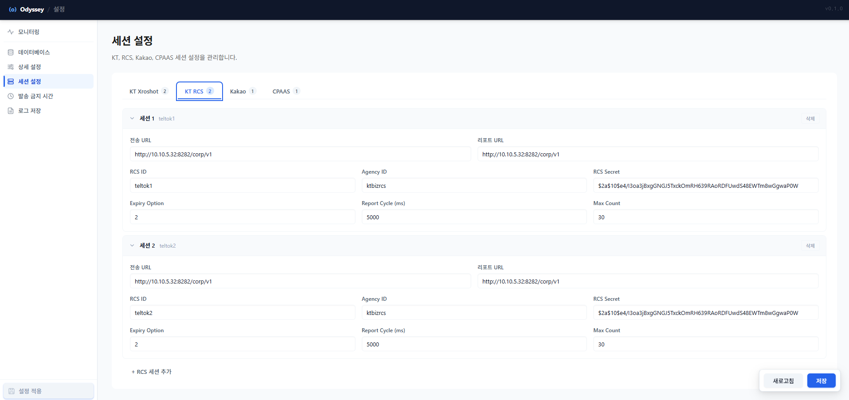Switch to the KT Xroshot tab
This screenshot has width=849, height=400.
tap(149, 91)
